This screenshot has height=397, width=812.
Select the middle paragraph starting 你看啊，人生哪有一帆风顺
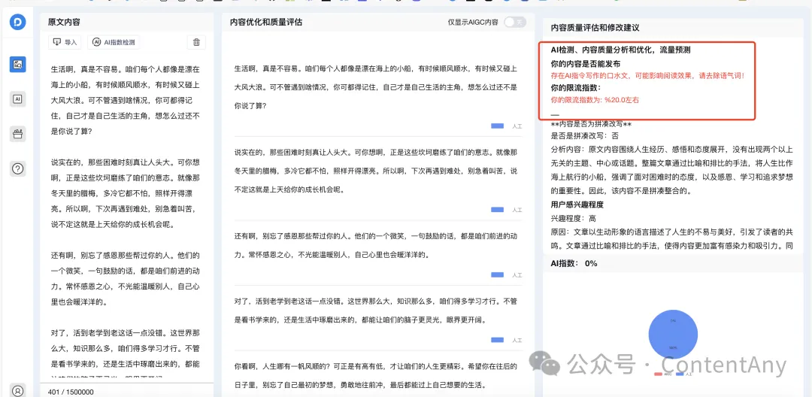click(376, 376)
